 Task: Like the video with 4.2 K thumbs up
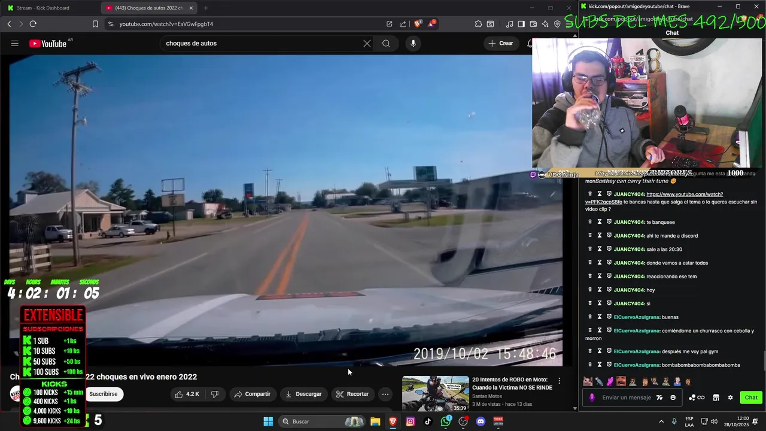point(187,394)
